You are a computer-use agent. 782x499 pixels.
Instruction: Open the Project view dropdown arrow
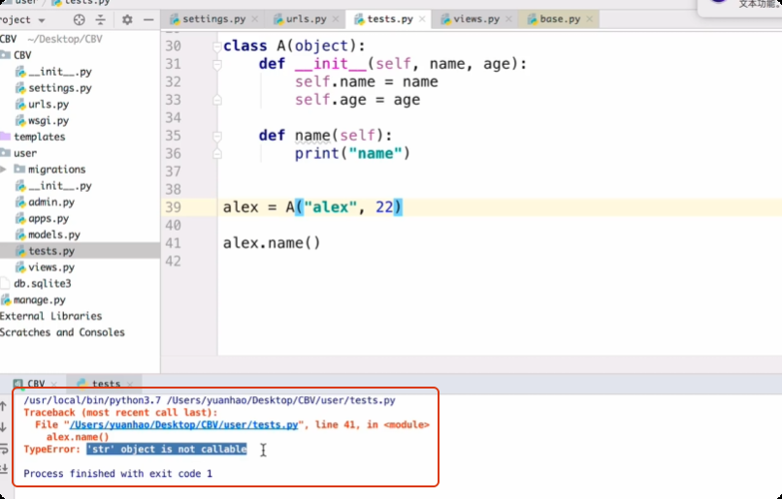pyautogui.click(x=42, y=20)
